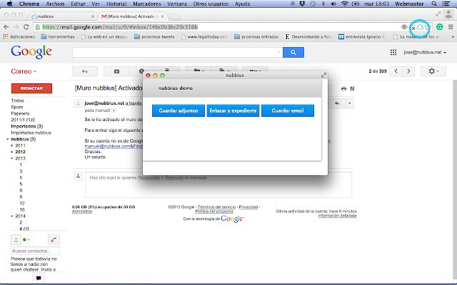This screenshot has height=285, width=457.
Task: Show details arrow next to para manuel
Action: pos(114,110)
